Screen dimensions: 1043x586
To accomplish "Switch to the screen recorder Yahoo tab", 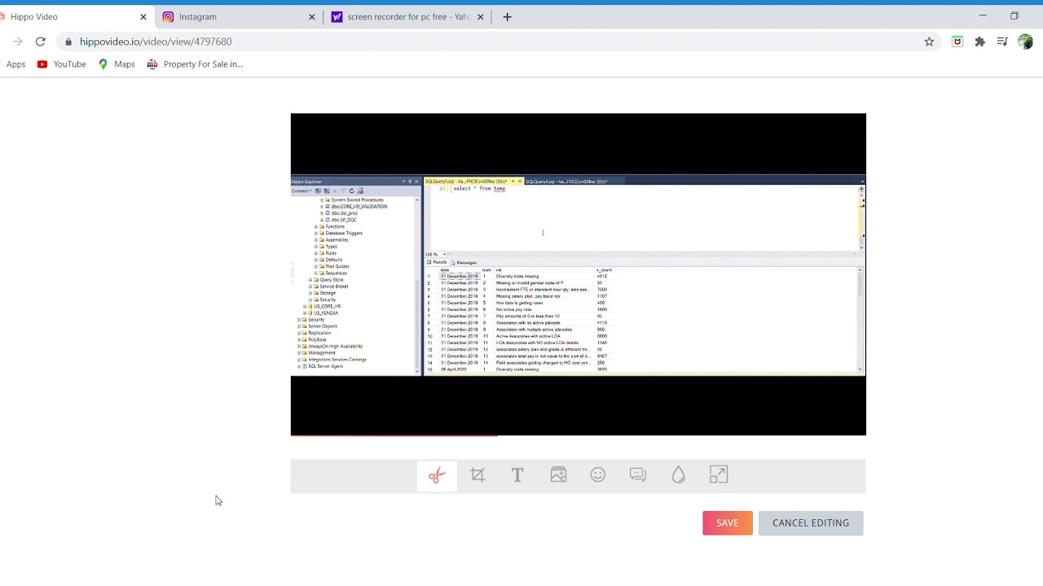I will tap(408, 16).
